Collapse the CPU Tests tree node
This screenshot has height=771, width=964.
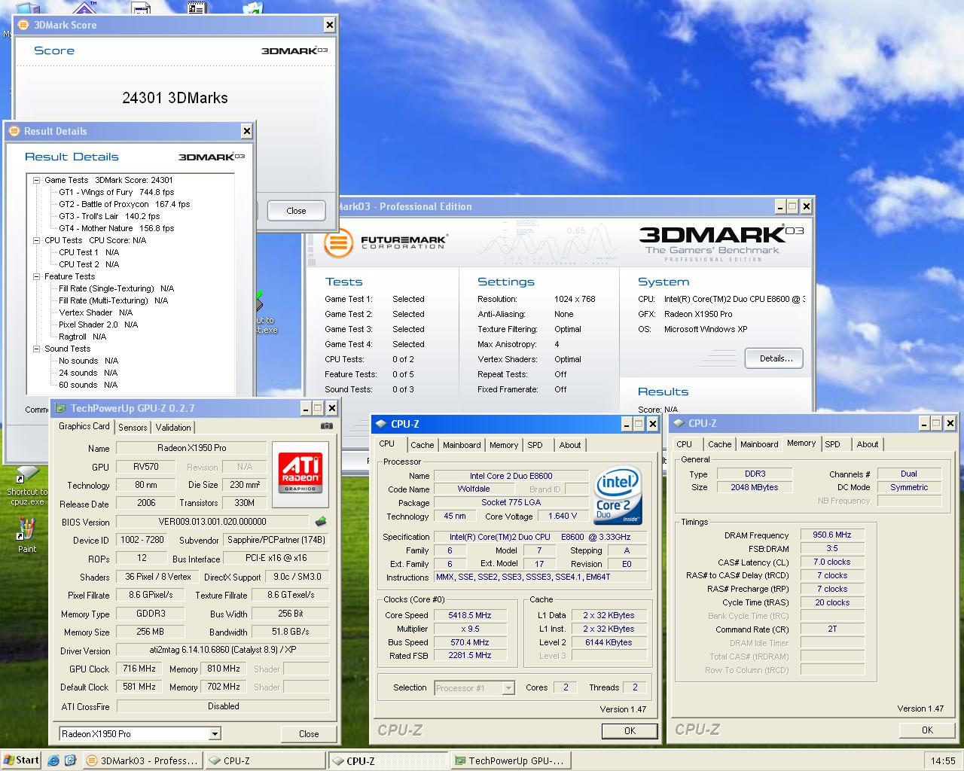tap(36, 240)
